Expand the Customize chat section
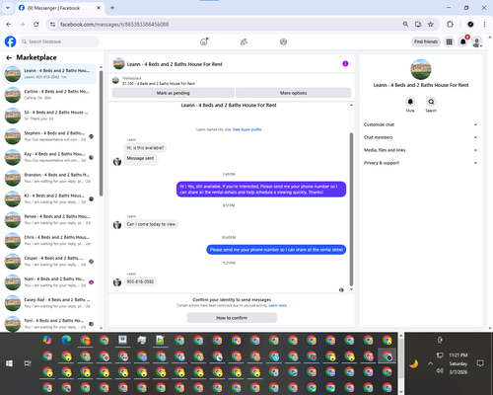 coord(420,124)
